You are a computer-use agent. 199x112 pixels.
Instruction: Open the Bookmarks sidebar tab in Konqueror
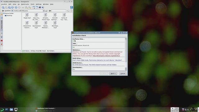click(2, 14)
